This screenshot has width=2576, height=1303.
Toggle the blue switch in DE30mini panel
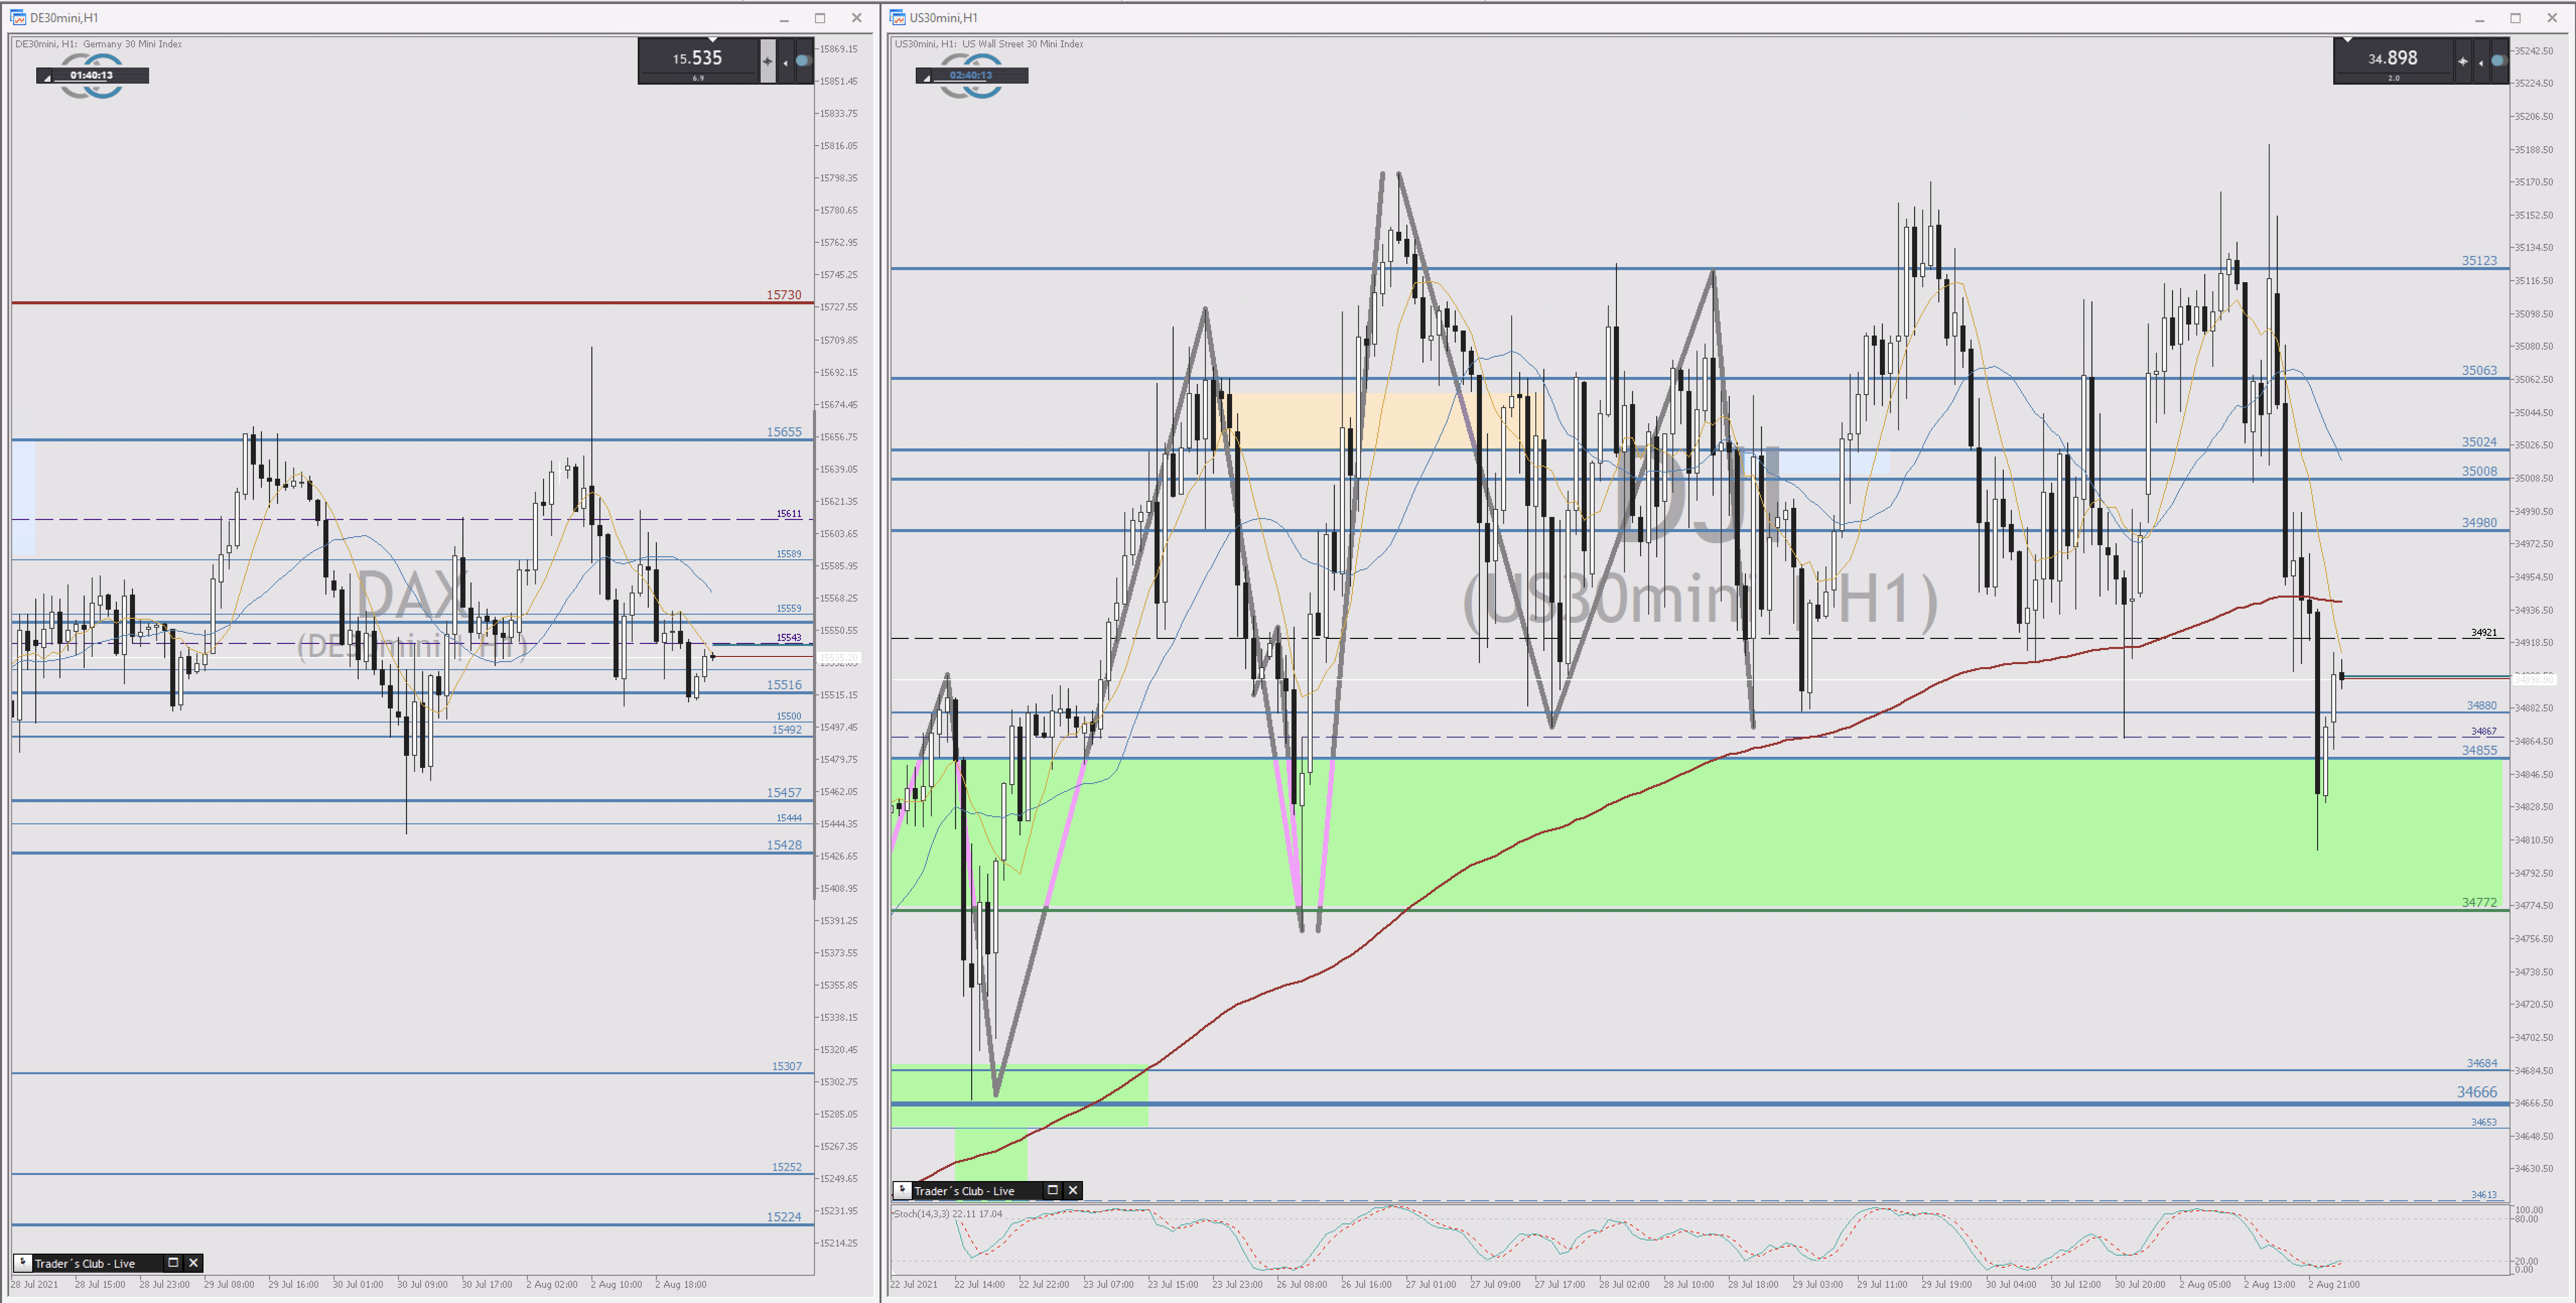[803, 61]
